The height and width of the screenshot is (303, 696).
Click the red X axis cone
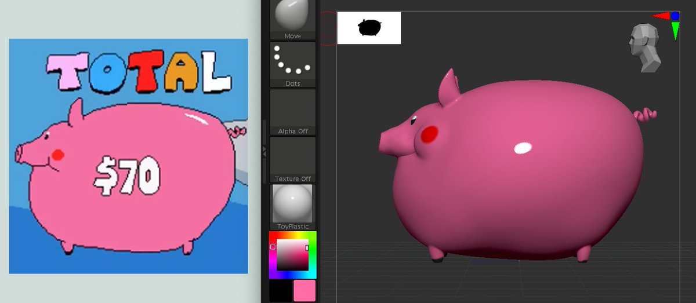pos(660,16)
